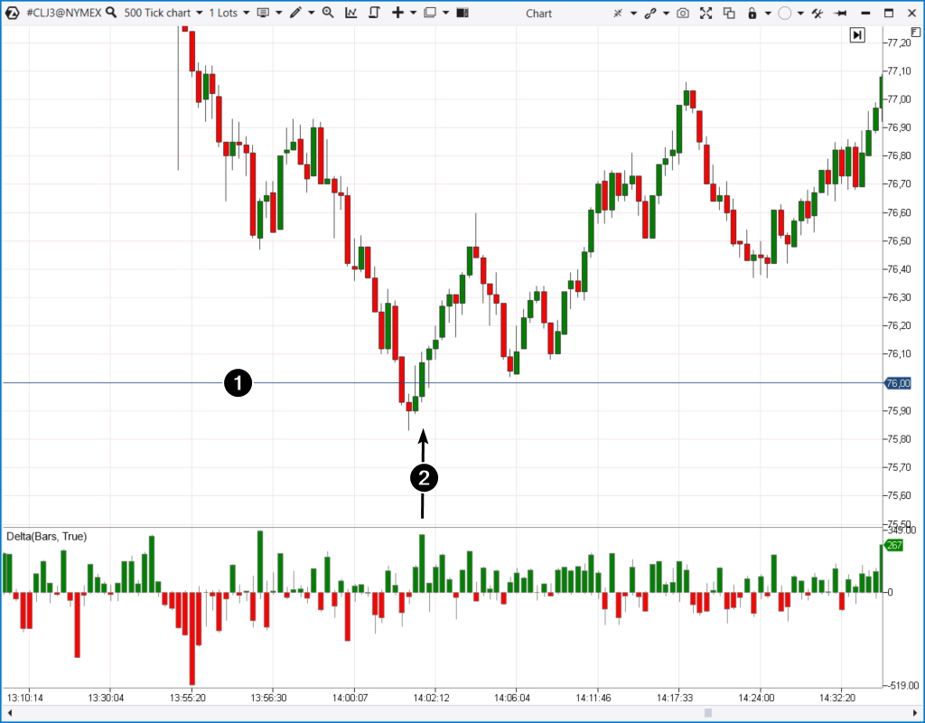The height and width of the screenshot is (723, 925).
Task: Open the duplicate window icon
Action: tap(731, 13)
